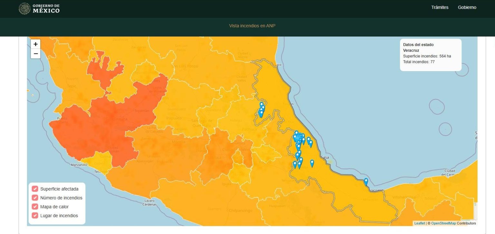Select the isolated marker southwest of Casa label

click(x=312, y=163)
